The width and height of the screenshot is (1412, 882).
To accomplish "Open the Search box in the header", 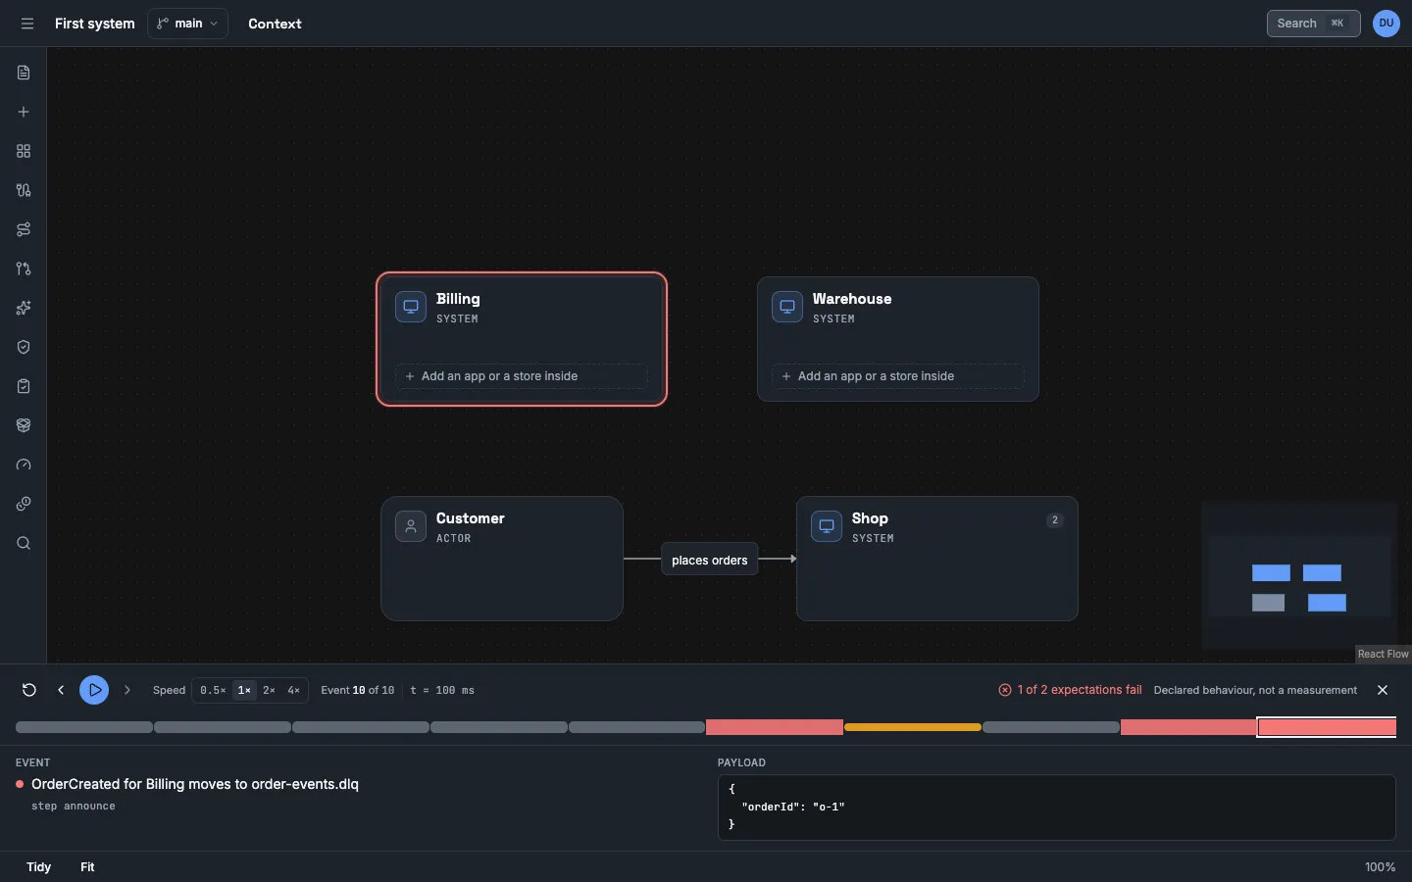I will (x=1313, y=24).
